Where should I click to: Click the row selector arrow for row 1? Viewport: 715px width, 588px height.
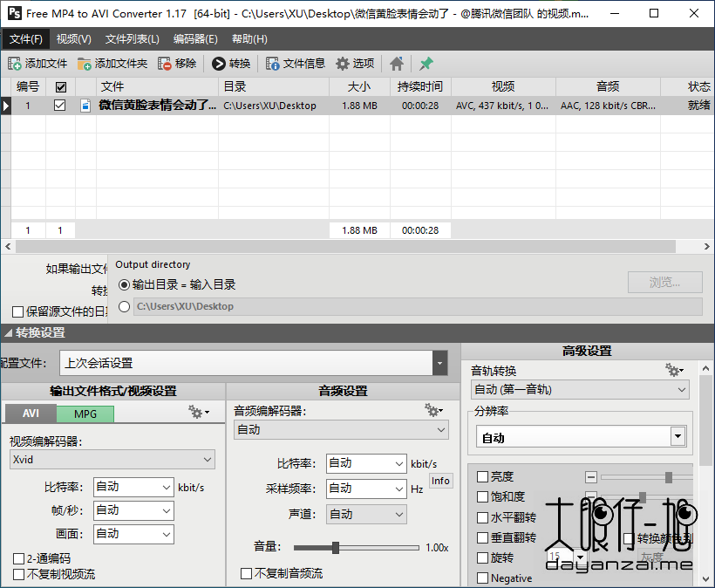[x=5, y=106]
